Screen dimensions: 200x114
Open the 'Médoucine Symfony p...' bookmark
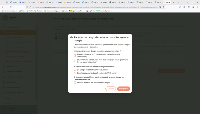(x=104, y=11)
